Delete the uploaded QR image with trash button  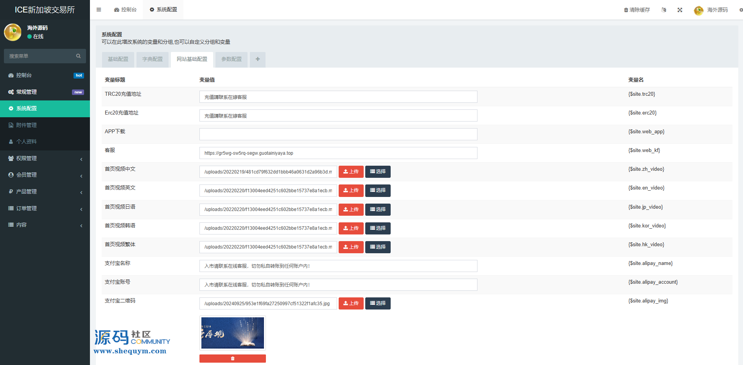pyautogui.click(x=233, y=358)
